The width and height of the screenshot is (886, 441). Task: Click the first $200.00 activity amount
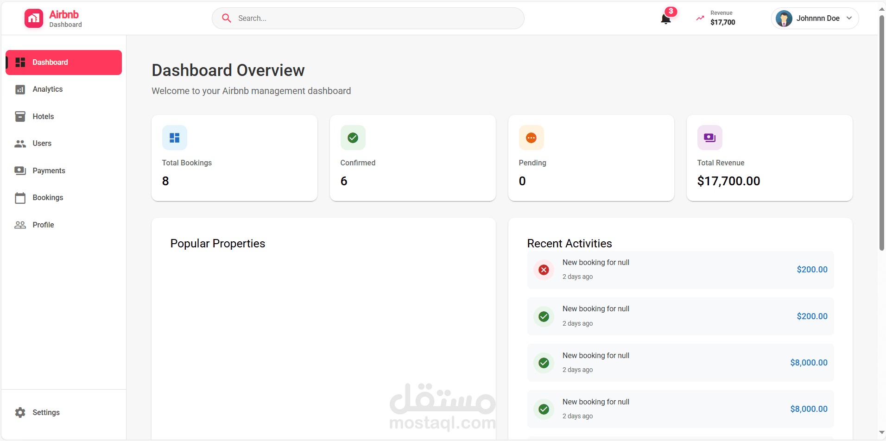812,270
